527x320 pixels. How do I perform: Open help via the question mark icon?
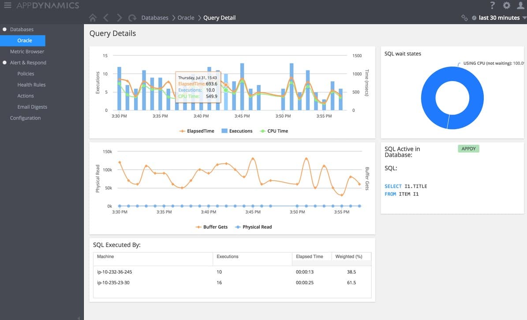(493, 5)
